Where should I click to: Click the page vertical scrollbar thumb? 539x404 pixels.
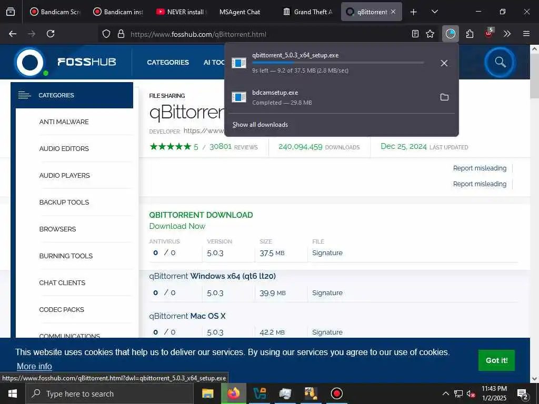534,77
